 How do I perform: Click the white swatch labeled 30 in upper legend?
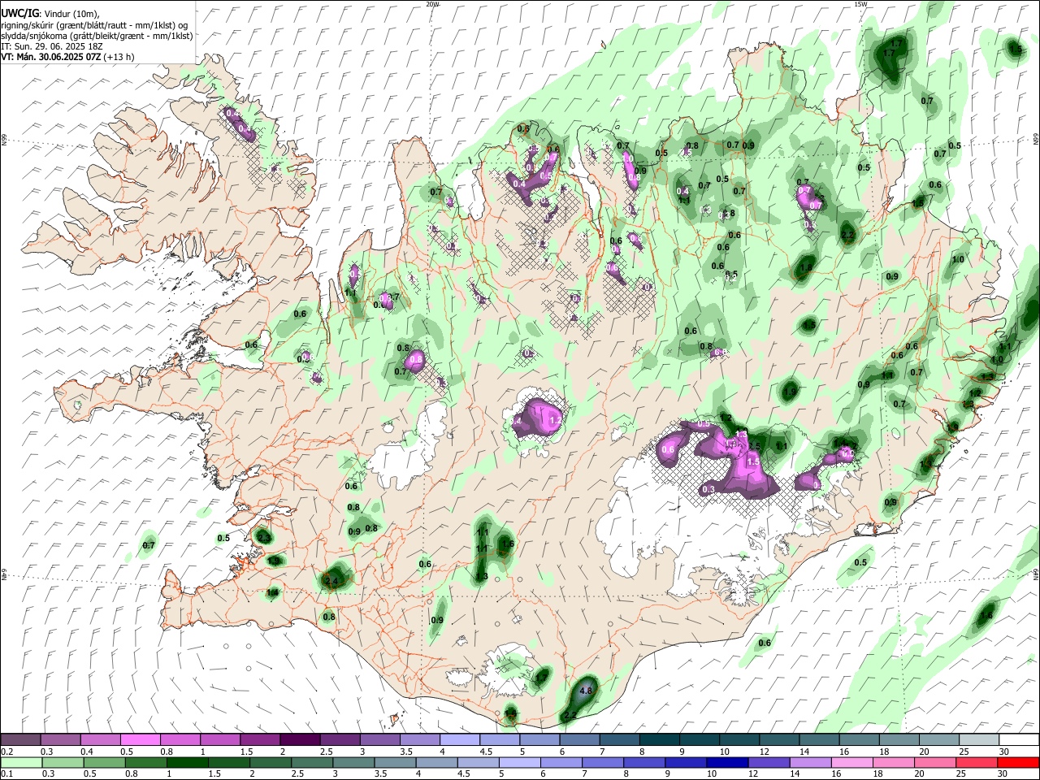click(x=1019, y=740)
